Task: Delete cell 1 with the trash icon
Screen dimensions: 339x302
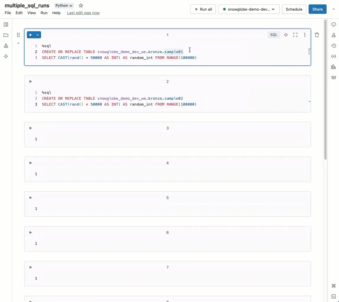Action: [x=317, y=35]
